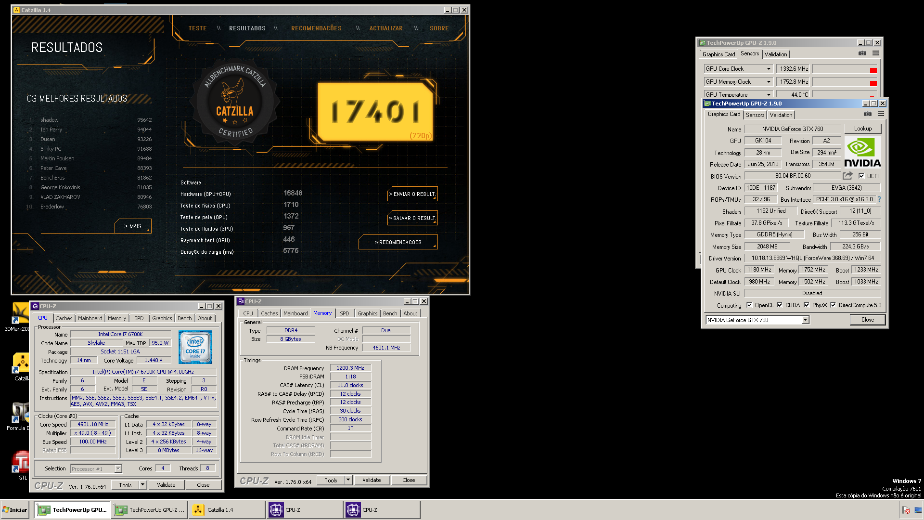Click camera icon in the background GPU-Z Sensors window

[862, 53]
